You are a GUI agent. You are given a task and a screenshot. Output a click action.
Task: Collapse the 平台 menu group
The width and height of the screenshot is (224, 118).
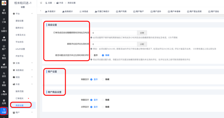tap(23, 14)
